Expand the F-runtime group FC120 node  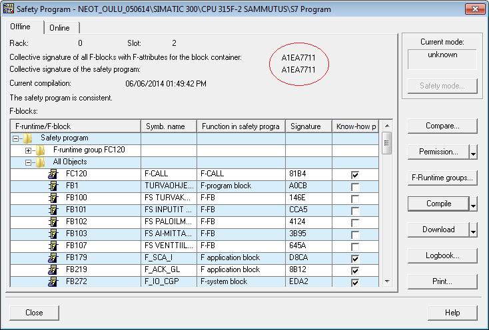click(29, 150)
